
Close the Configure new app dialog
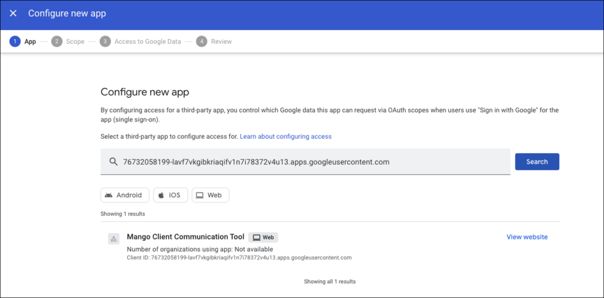(x=13, y=14)
